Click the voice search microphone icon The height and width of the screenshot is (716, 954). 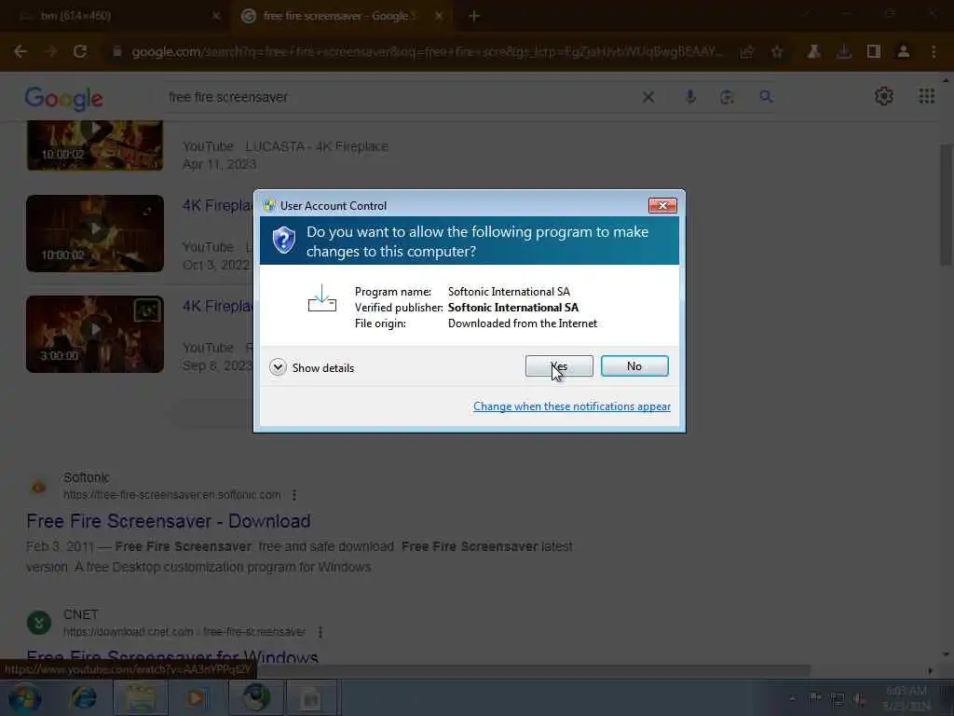pyautogui.click(x=690, y=97)
